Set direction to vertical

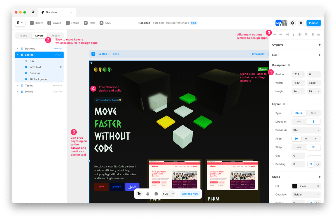pos(313,122)
